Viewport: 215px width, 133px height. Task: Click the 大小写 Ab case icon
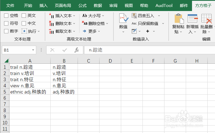coord(85,16)
